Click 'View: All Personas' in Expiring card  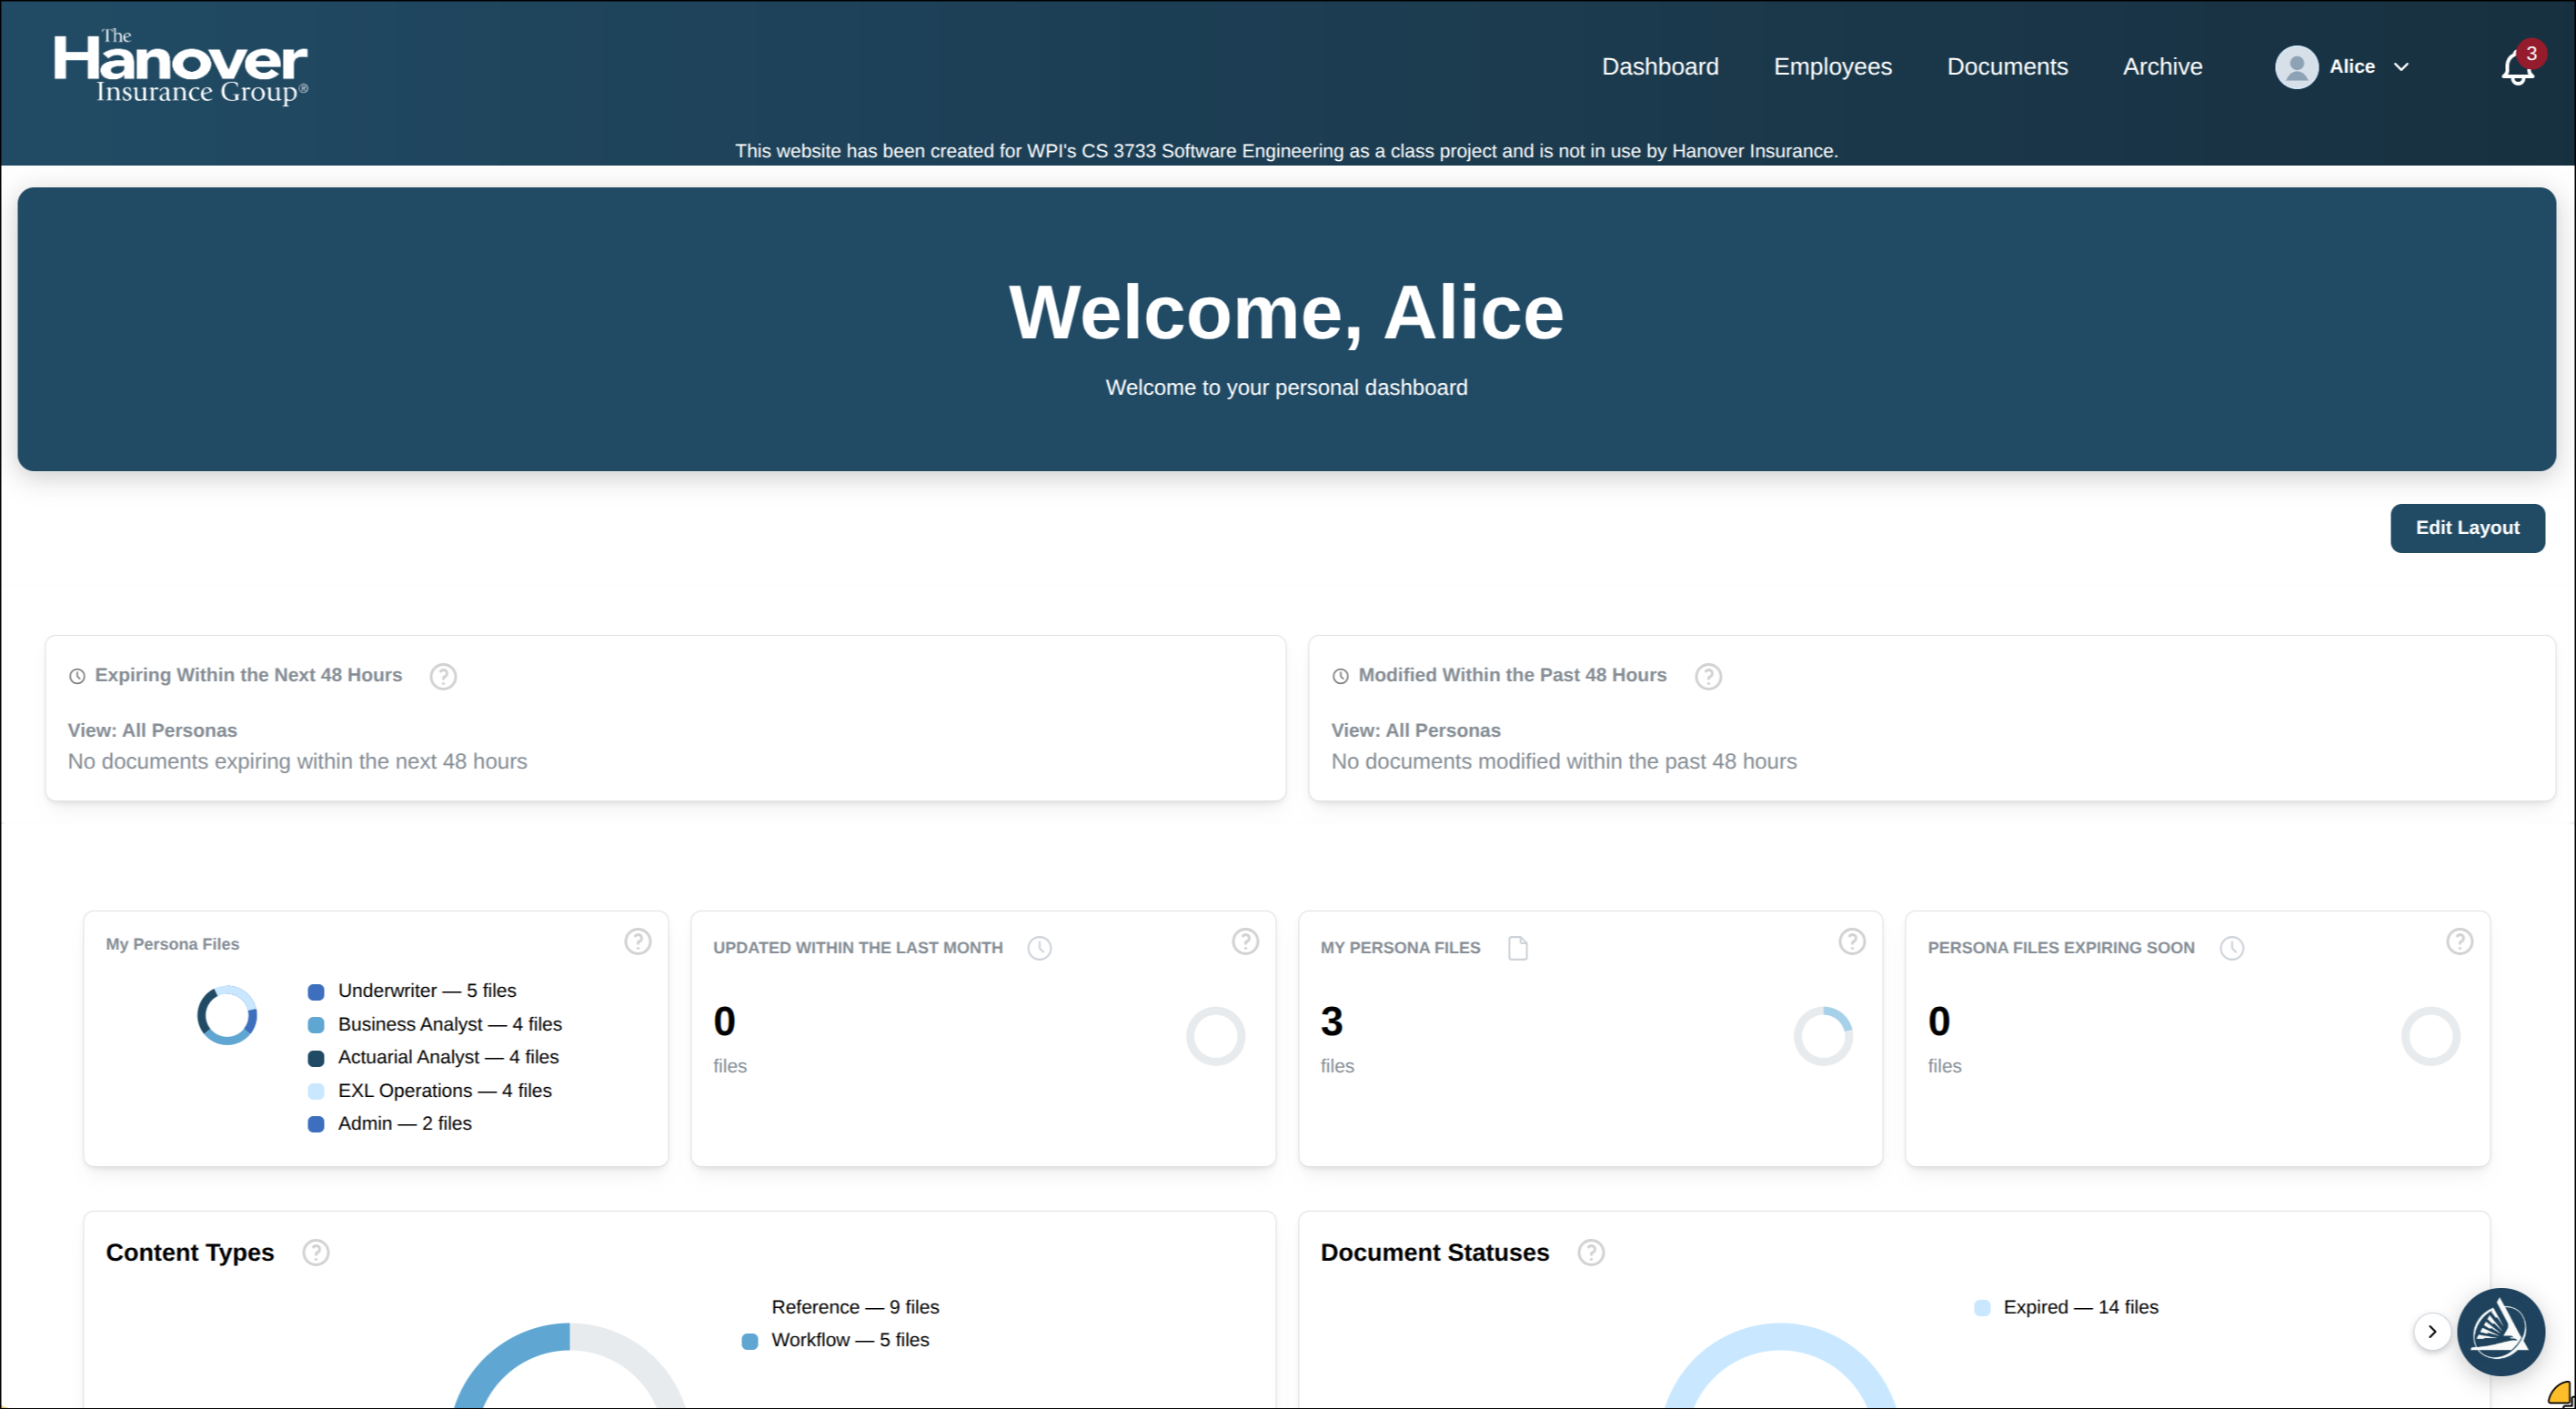152,730
